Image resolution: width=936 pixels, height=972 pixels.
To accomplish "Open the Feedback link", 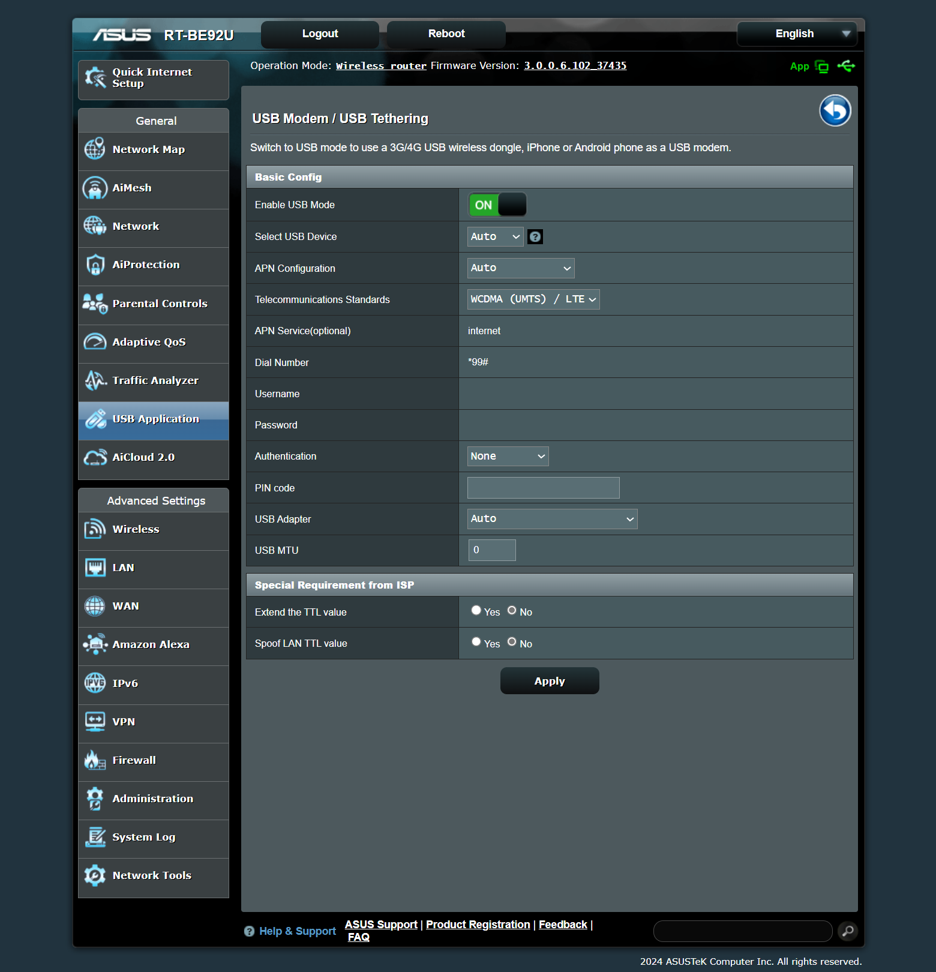I will 563,925.
